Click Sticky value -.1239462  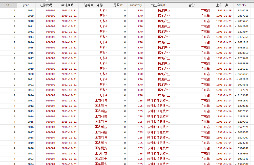click(x=242, y=58)
